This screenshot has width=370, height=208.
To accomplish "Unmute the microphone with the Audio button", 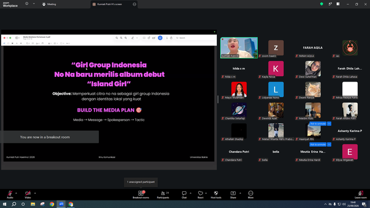I will [x=10, y=195].
